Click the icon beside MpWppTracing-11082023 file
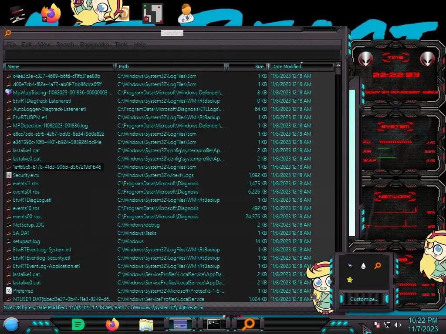The height and width of the screenshot is (334, 446). pos(9,92)
